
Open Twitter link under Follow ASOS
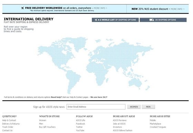[79, 127]
